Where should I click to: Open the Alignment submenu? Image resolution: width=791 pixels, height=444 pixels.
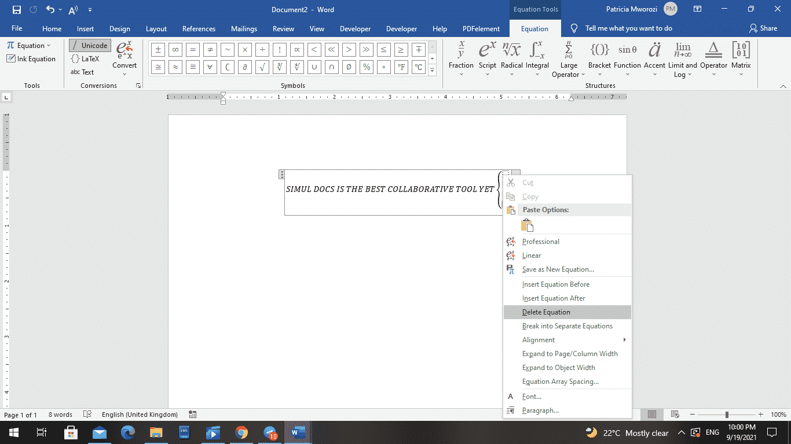[x=539, y=339]
